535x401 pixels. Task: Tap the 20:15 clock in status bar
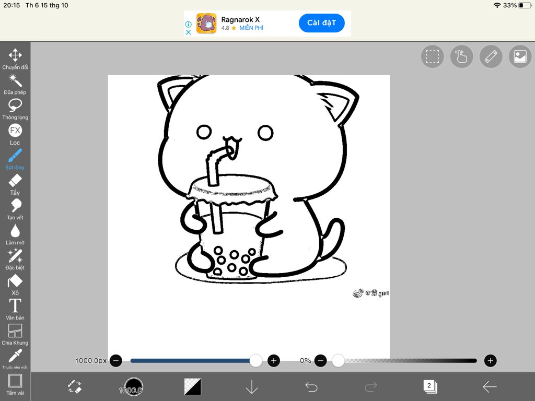pyautogui.click(x=11, y=5)
